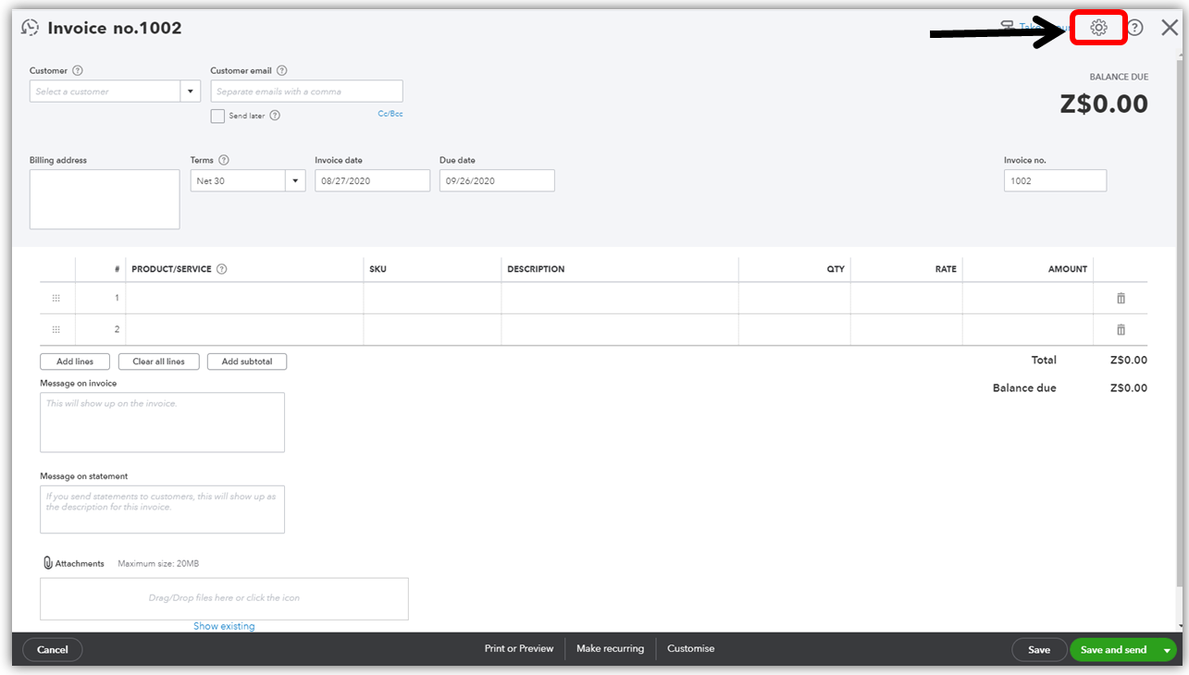This screenshot has height=675, width=1189.
Task: Open the Terms Net 30 dropdown
Action: coord(295,181)
